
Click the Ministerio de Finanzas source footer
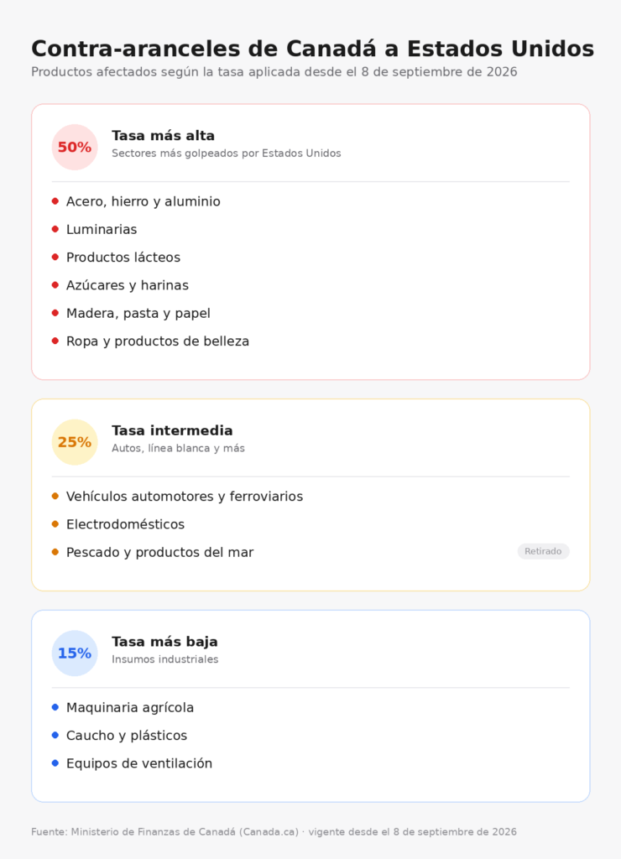click(274, 831)
